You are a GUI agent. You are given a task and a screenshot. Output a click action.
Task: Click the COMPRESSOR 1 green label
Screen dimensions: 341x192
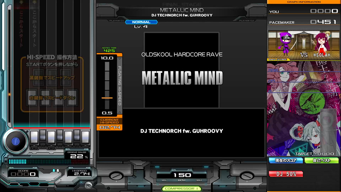182,188
